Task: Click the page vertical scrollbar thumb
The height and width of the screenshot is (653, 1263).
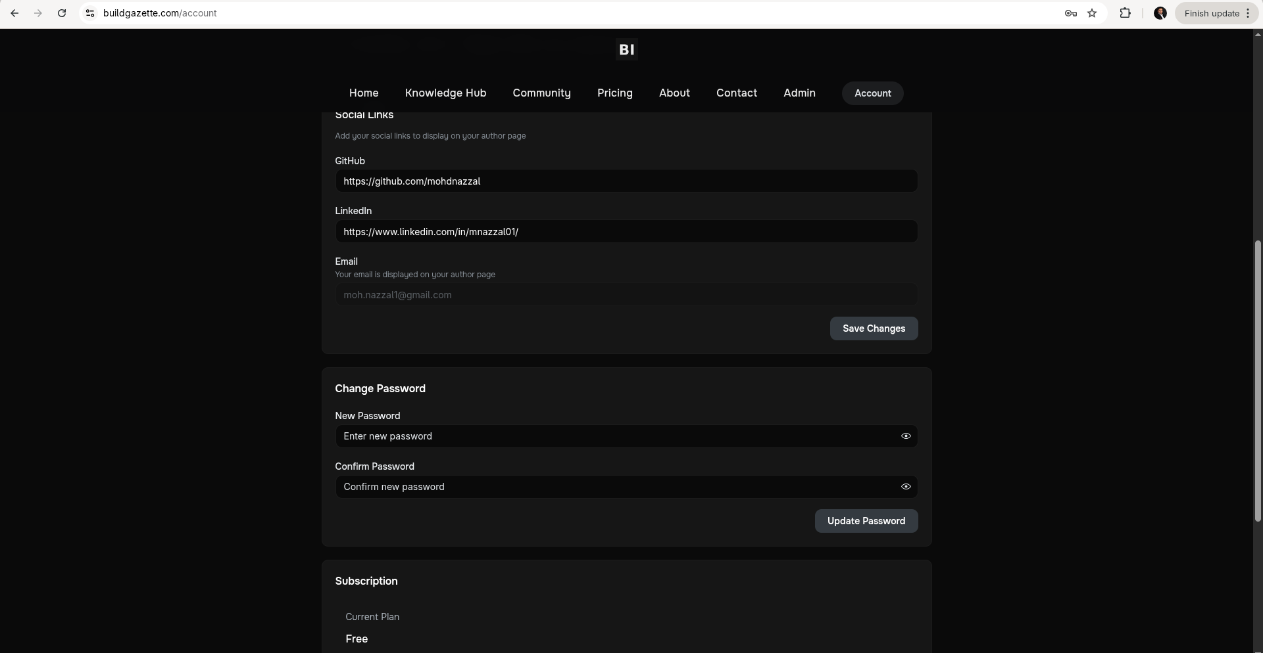Action: 1258,381
